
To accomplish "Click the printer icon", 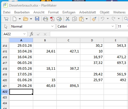I will [x=45, y=19].
